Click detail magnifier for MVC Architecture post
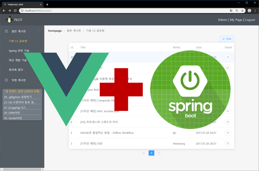Viewport: 259px width, 171px height. point(228,111)
